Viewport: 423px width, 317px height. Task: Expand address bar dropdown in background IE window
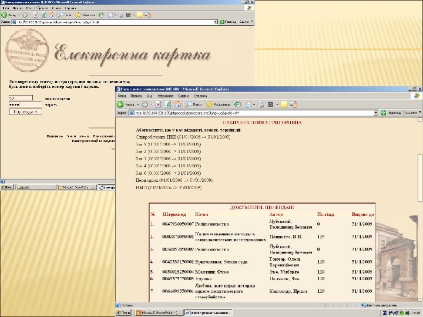click(x=216, y=22)
